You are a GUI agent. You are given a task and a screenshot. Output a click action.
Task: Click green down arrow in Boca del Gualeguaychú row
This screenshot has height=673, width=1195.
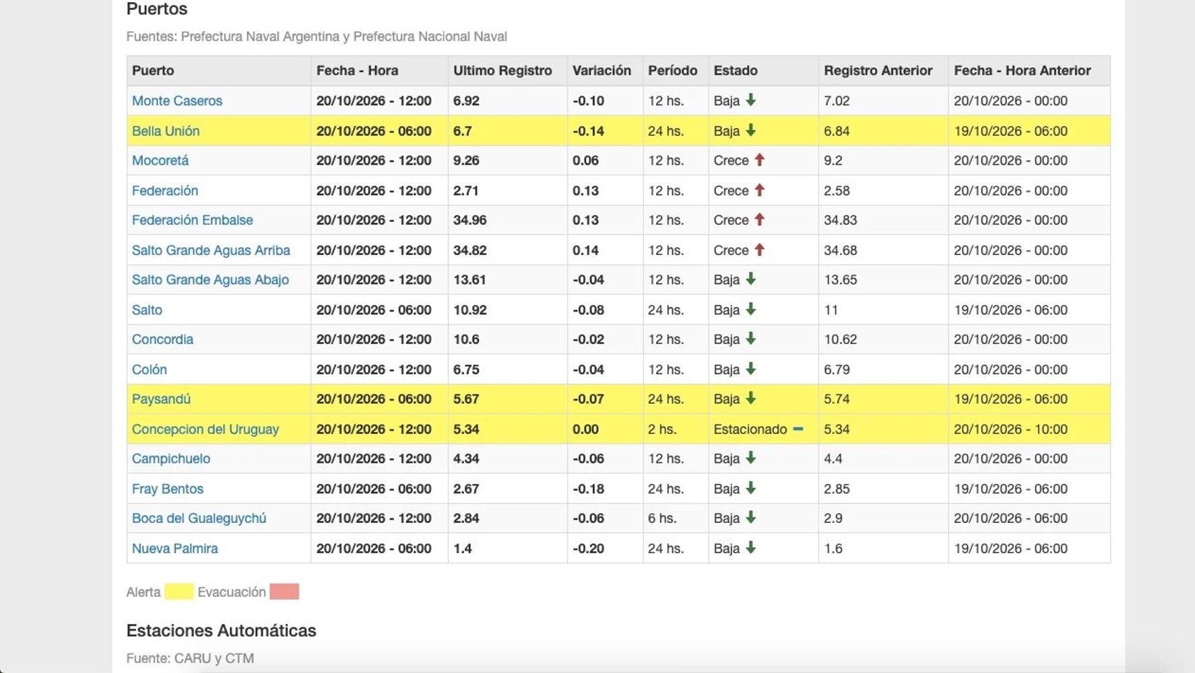pos(750,518)
